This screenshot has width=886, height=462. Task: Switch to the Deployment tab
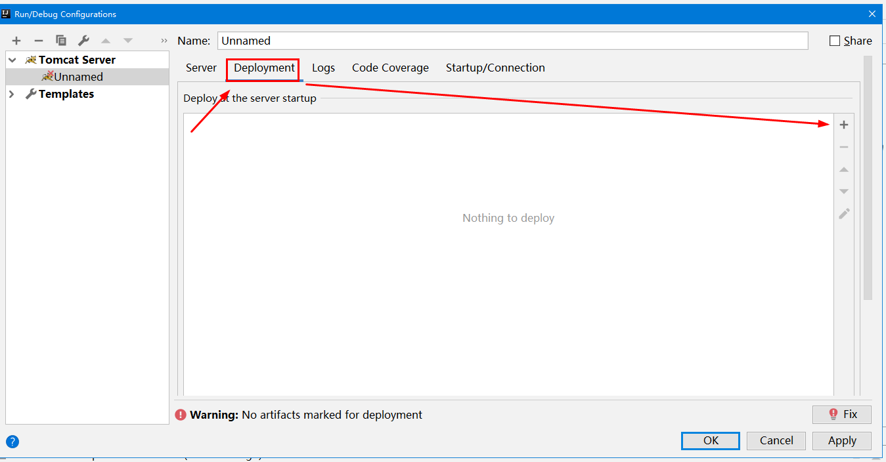pyautogui.click(x=264, y=68)
